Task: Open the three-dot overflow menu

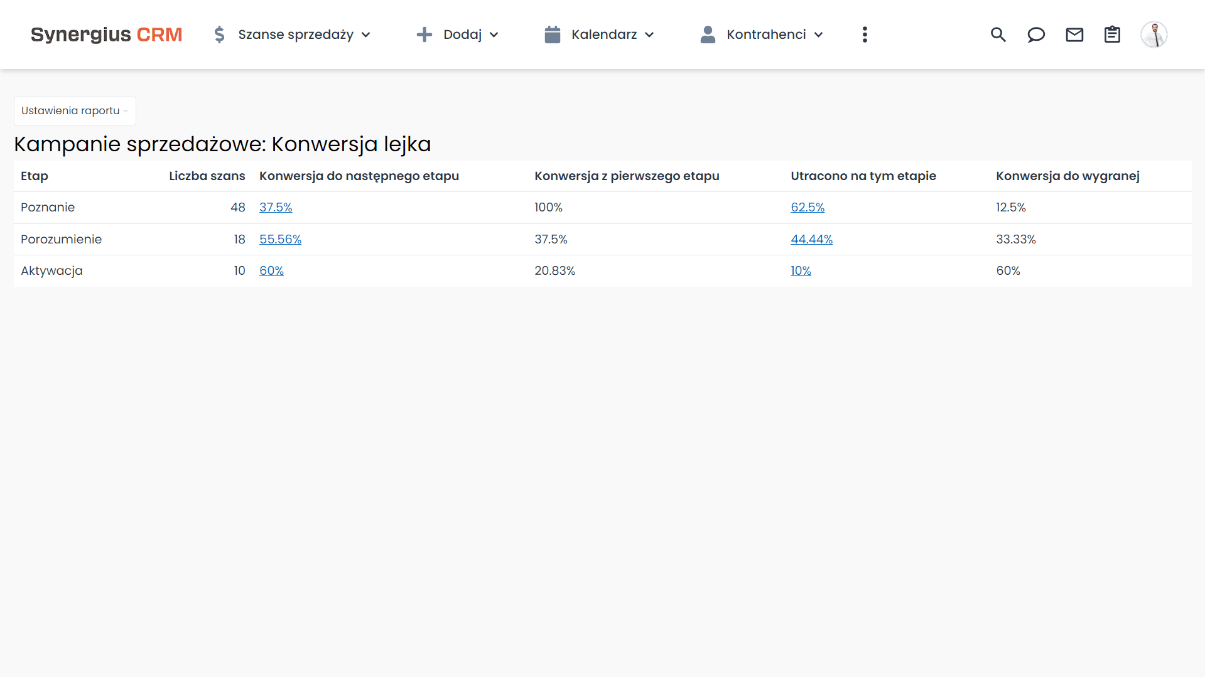Action: 865,35
